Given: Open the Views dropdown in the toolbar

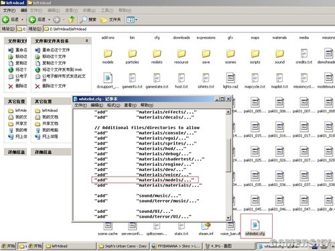Looking at the screenshot, I should pyautogui.click(x=132, y=19).
